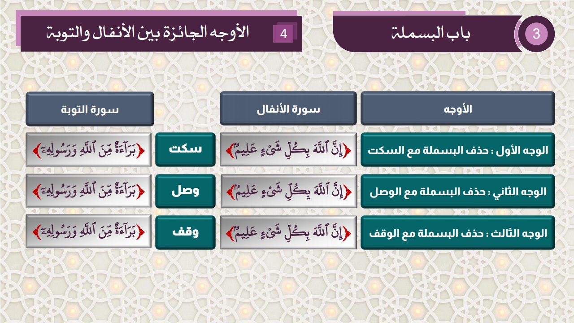Click the number 4 square badge
Viewport: 574px width, 323px height.
click(283, 34)
